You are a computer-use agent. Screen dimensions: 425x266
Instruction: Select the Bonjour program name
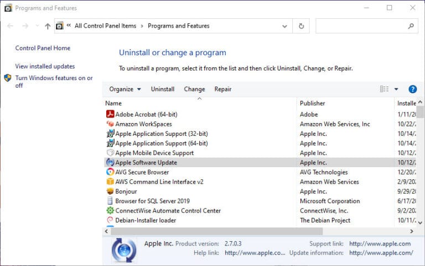[x=126, y=191]
